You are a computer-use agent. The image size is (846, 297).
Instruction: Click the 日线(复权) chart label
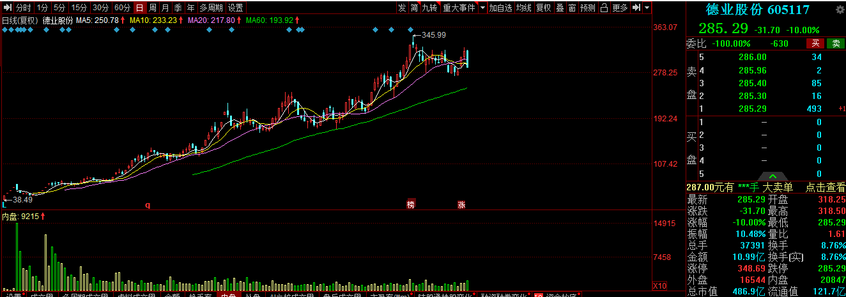coord(21,20)
